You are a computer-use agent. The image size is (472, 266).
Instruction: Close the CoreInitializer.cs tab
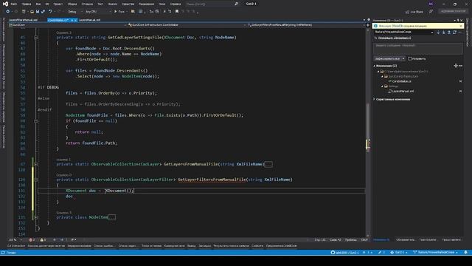point(75,20)
